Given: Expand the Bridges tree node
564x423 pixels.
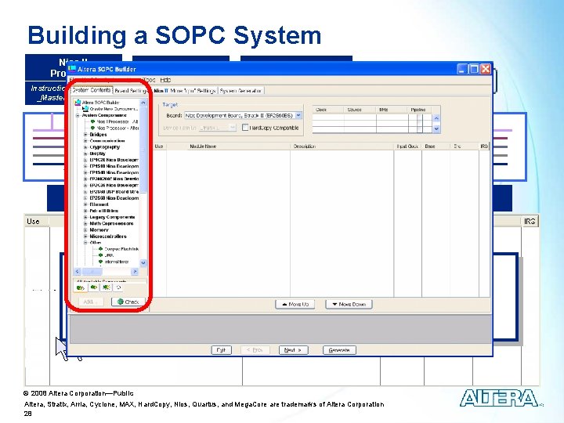Looking at the screenshot, I should [x=85, y=135].
